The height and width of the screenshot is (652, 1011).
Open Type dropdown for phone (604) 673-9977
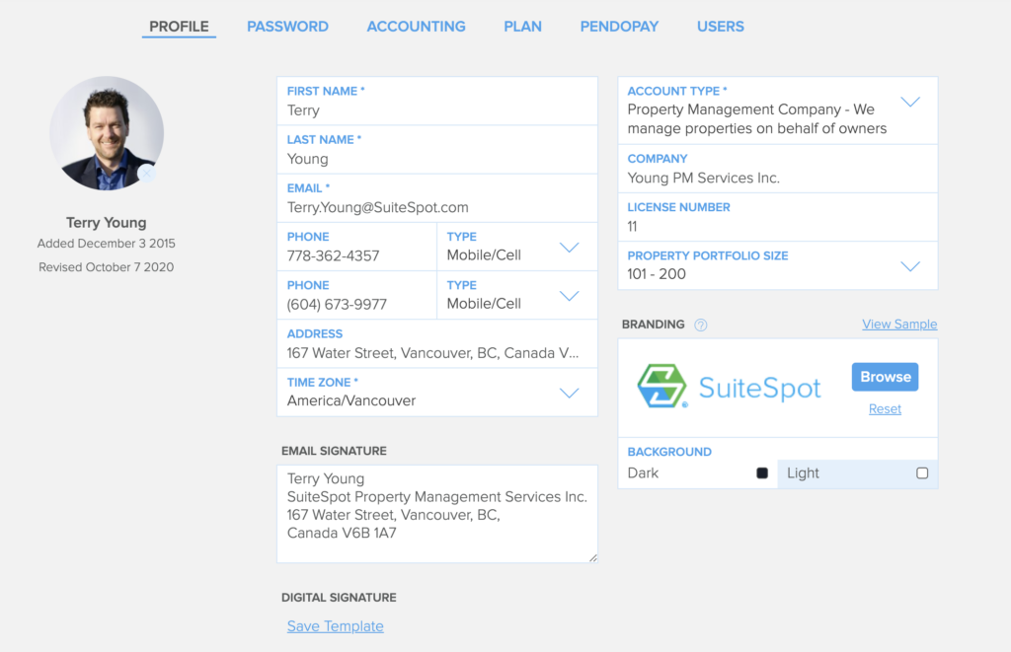pos(517,295)
